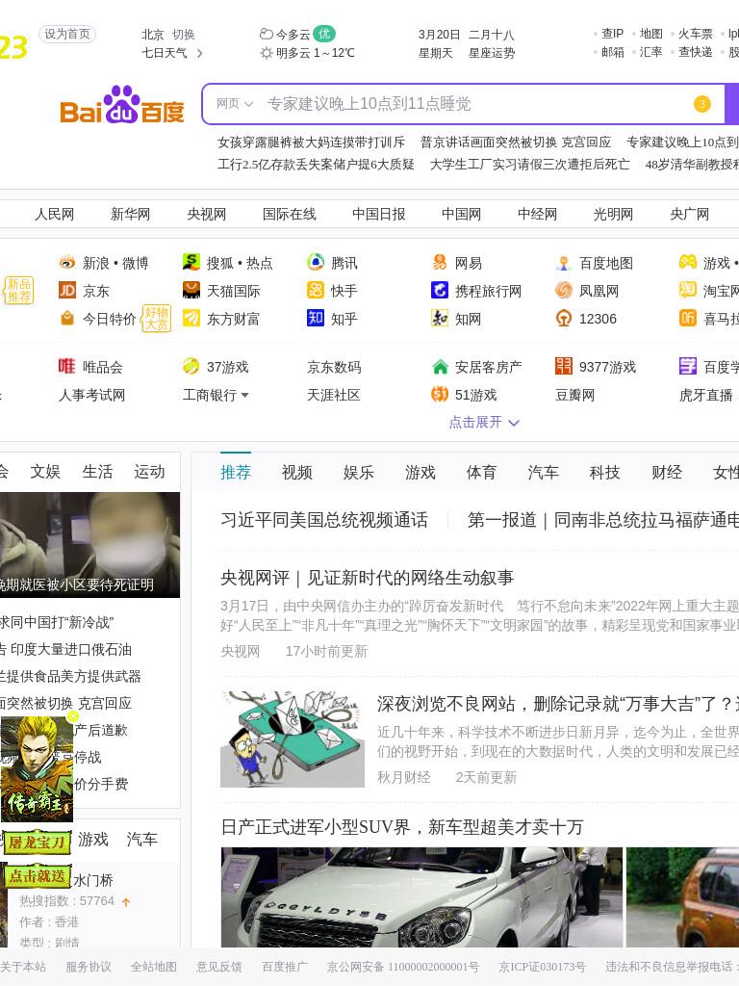Open 习近平同美国总统视频通话 headline
The width and height of the screenshot is (739, 986).
point(323,520)
